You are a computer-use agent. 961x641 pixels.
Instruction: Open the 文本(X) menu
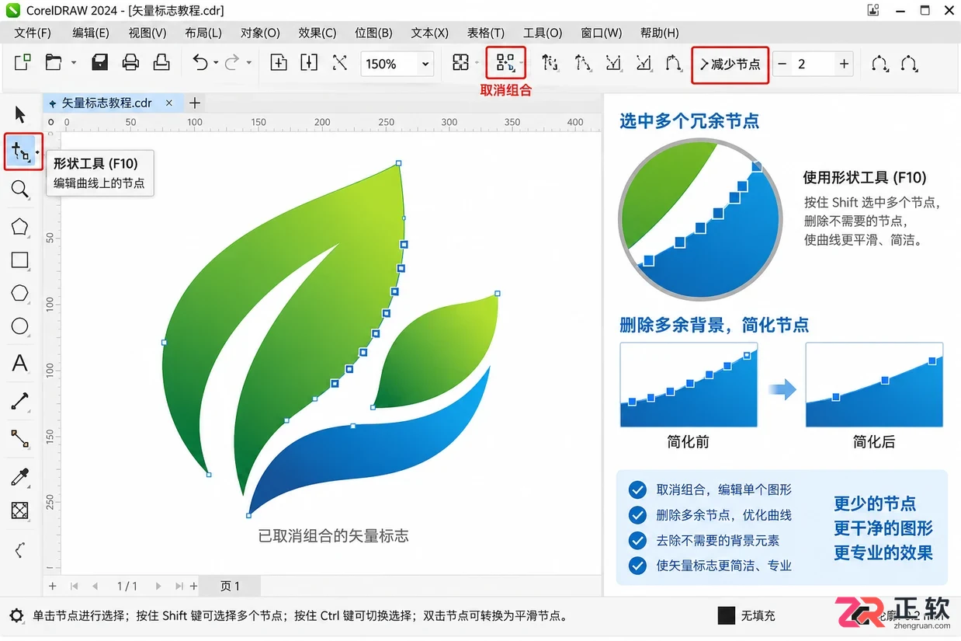click(430, 33)
